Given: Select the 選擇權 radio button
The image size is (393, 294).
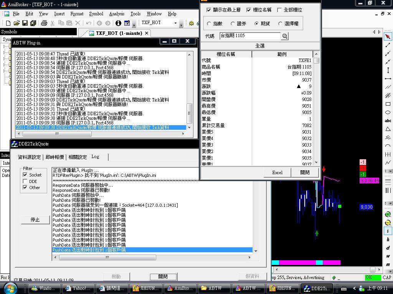Looking at the screenshot, I should [280, 23].
